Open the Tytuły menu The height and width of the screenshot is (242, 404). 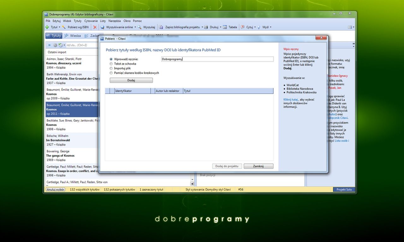(x=77, y=21)
